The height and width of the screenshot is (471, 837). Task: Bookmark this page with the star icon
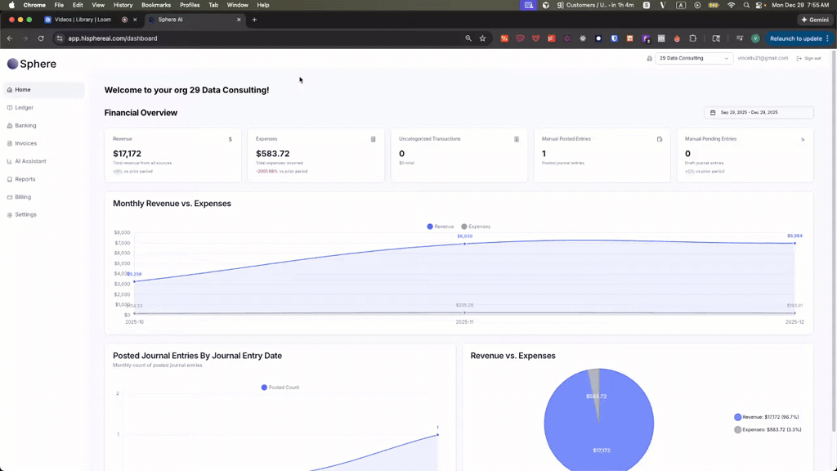482,38
